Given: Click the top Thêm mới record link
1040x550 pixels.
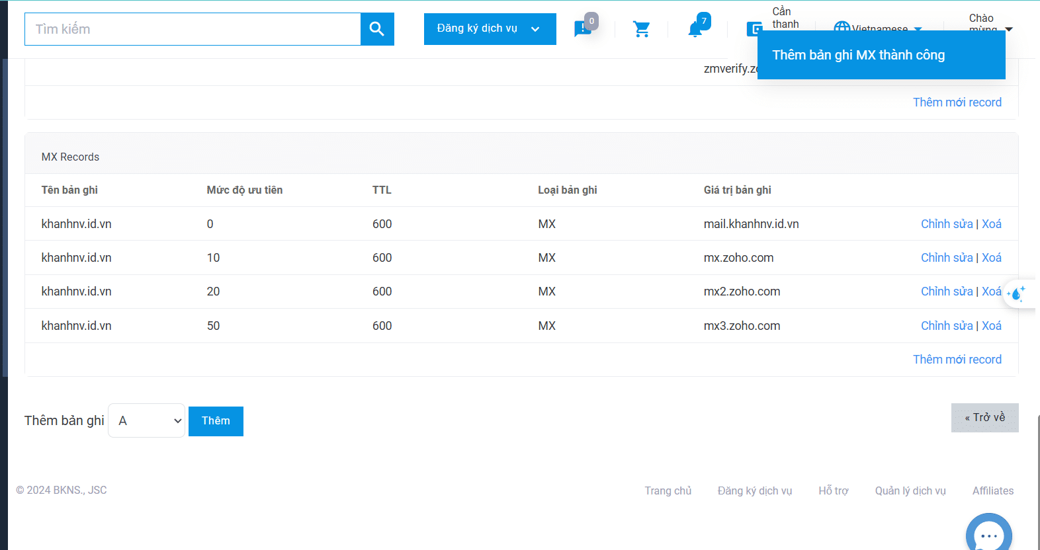Looking at the screenshot, I should [957, 102].
